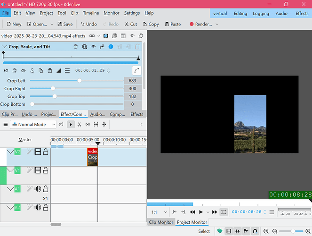Screen dimensions: 312x236
Task: Click the Crop Left slider handle
Action: tap(80, 81)
